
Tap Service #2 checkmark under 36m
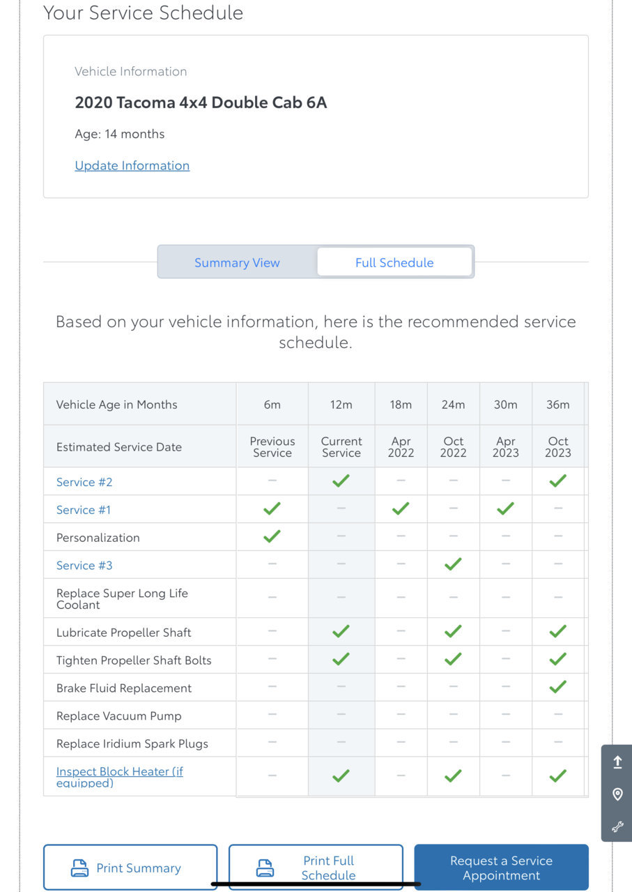[557, 481]
